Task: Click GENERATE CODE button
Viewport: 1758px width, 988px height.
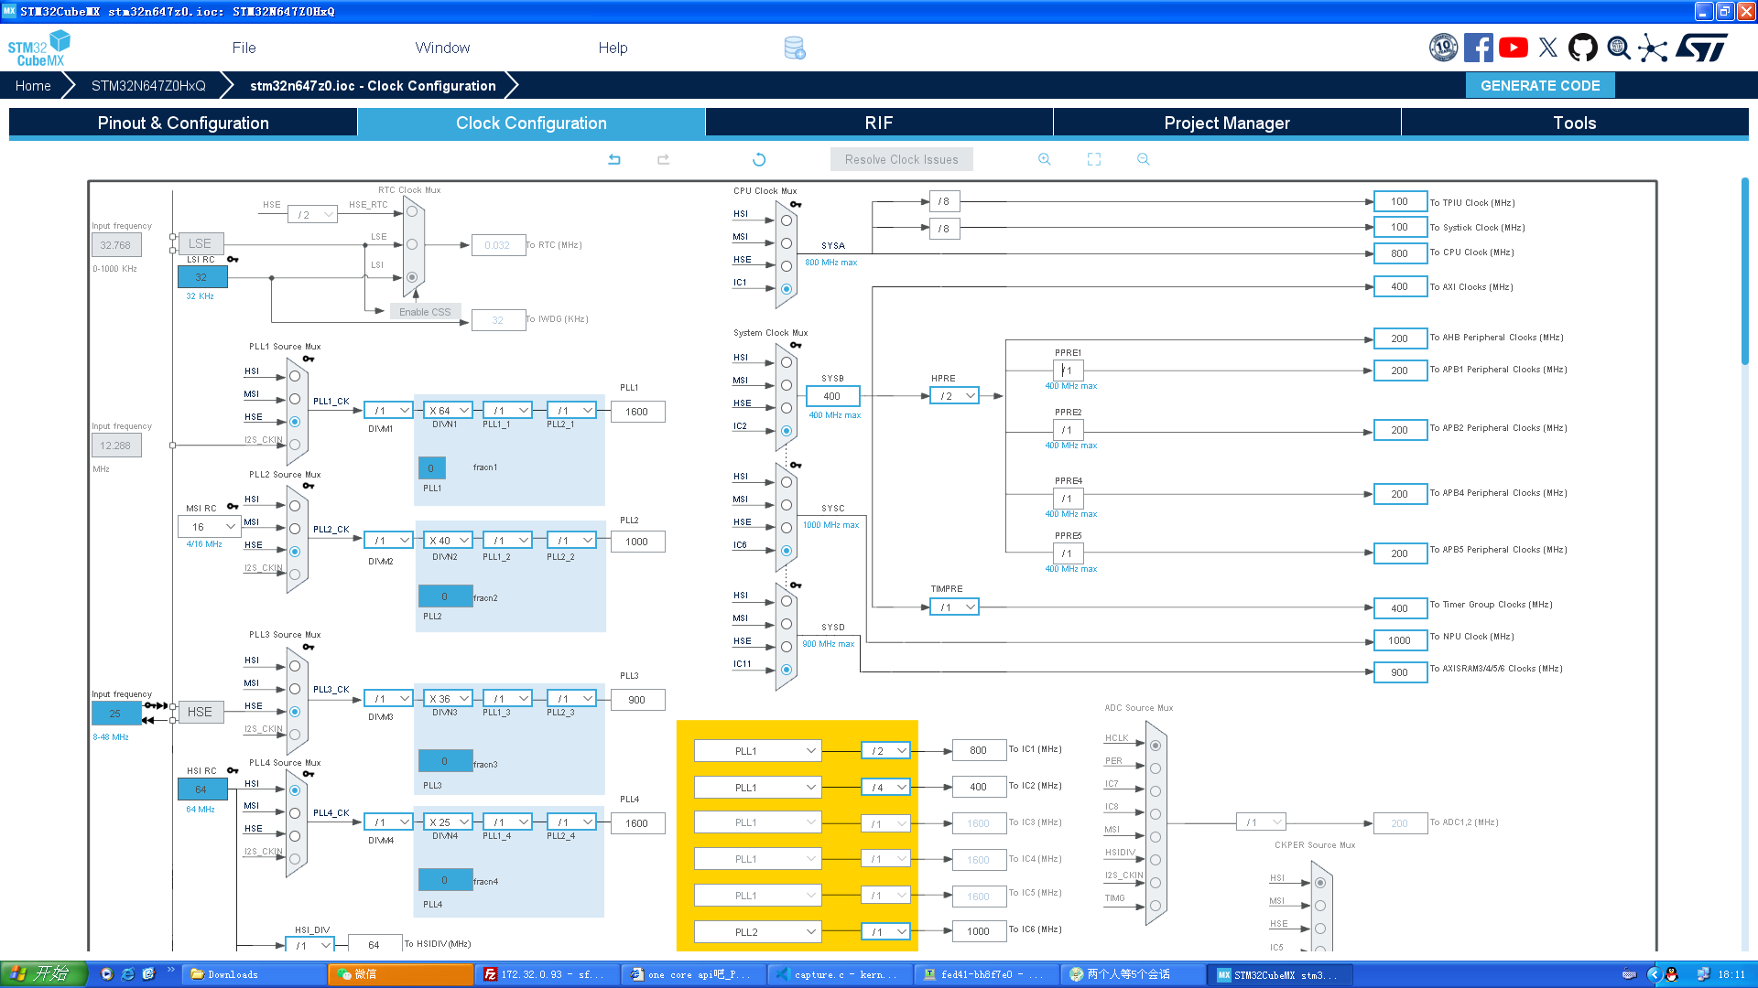Action: pos(1540,85)
